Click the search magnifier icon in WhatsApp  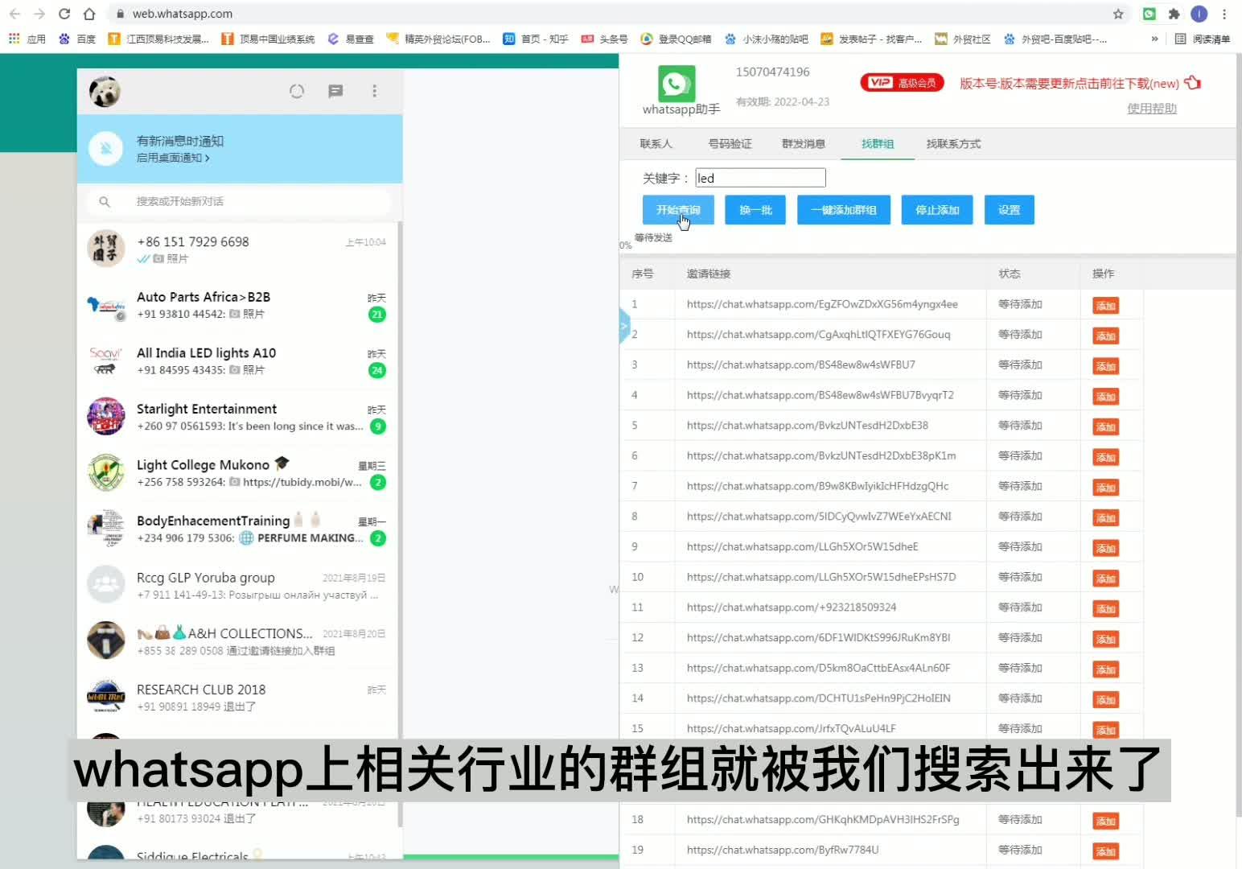104,201
